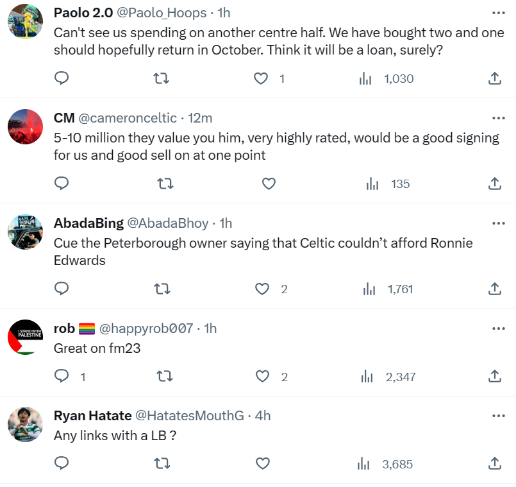Like CM's reply with the heart

[268, 184]
